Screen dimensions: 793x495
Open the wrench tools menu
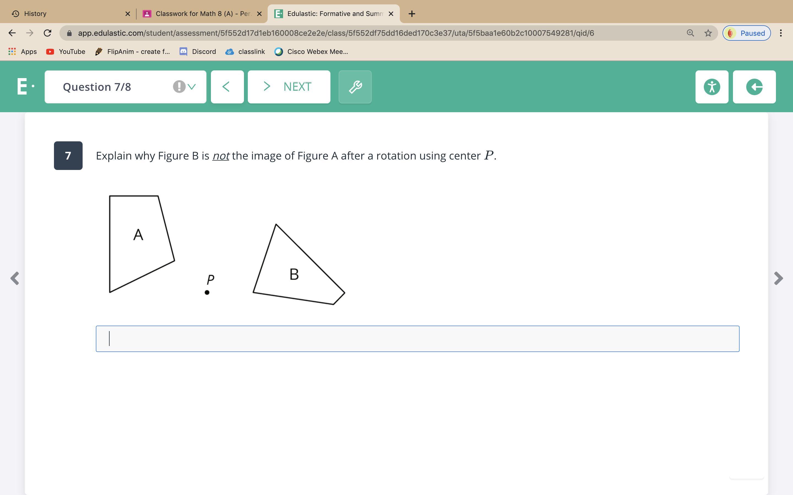[355, 87]
